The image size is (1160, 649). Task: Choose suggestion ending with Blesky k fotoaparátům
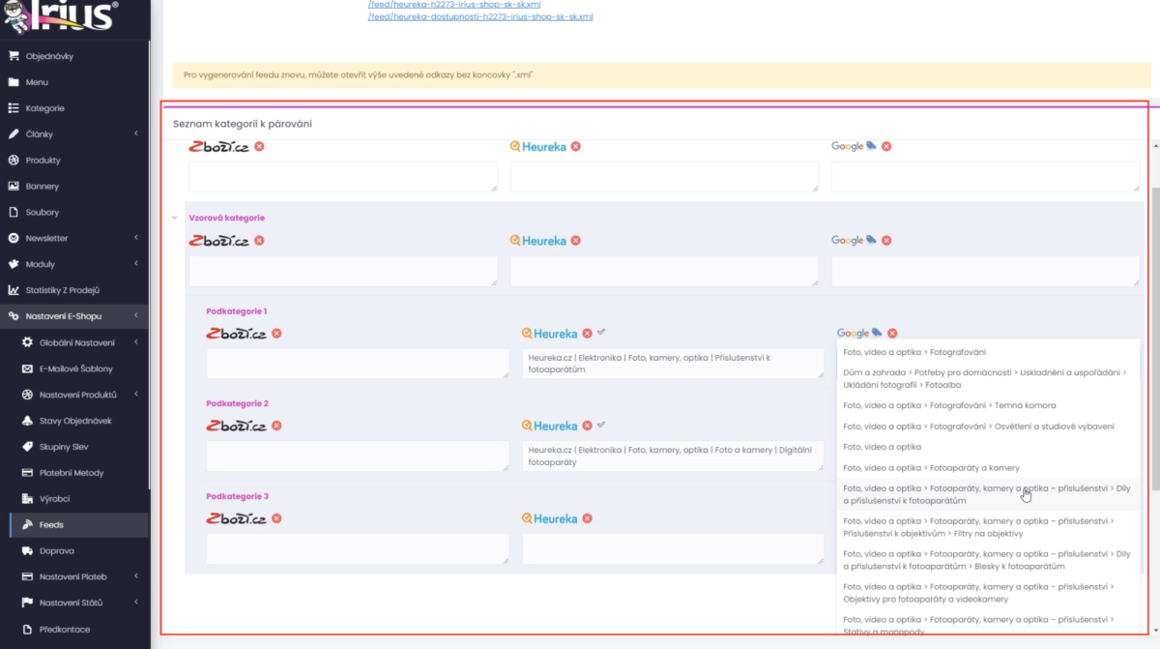[988, 560]
